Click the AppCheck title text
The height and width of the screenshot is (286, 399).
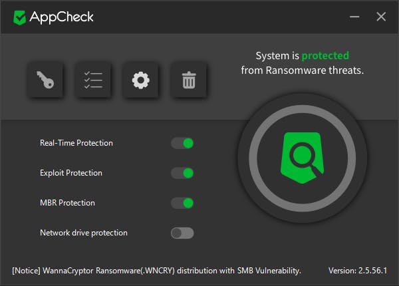point(62,17)
